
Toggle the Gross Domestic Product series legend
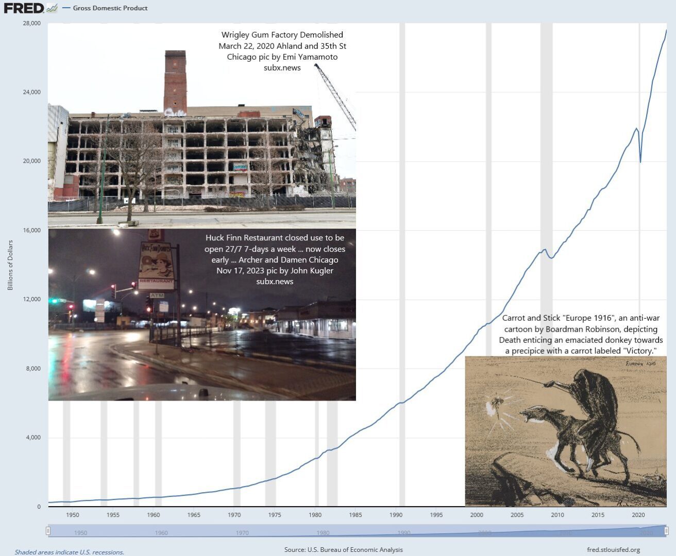tap(110, 8)
